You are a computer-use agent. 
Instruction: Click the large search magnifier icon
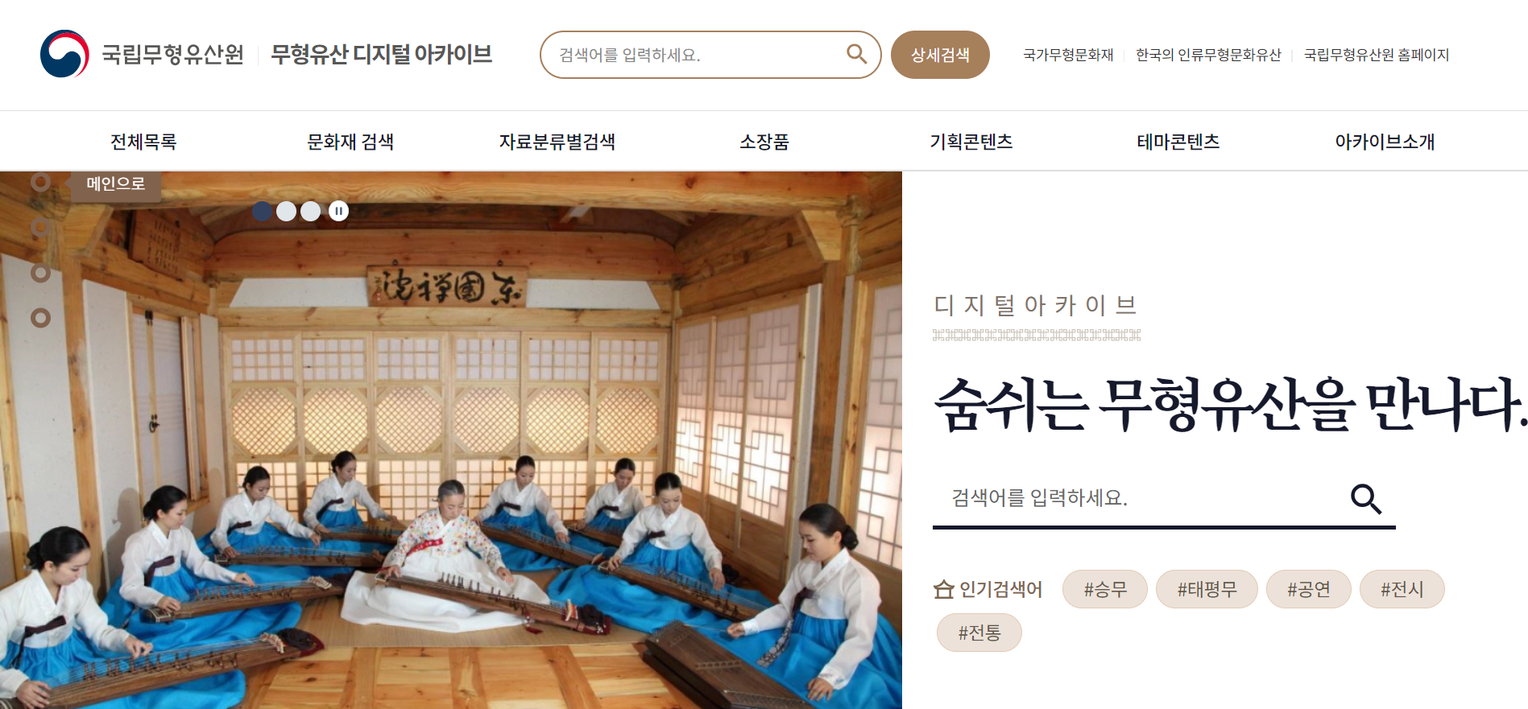coord(1366,499)
